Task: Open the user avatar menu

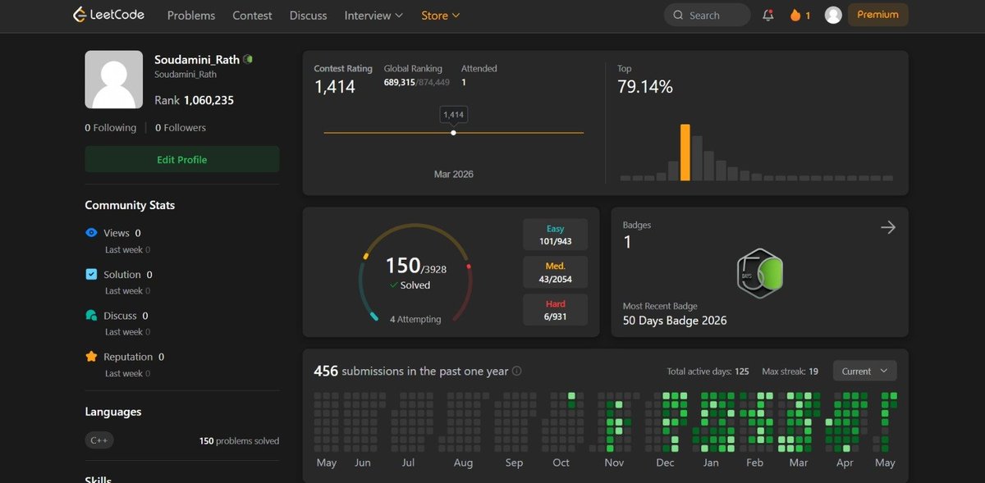Action: click(833, 15)
